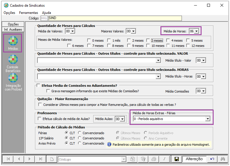This screenshot has height=166, width=230.
Task: Open the VALOR título selection dropdown
Action: 158,60
